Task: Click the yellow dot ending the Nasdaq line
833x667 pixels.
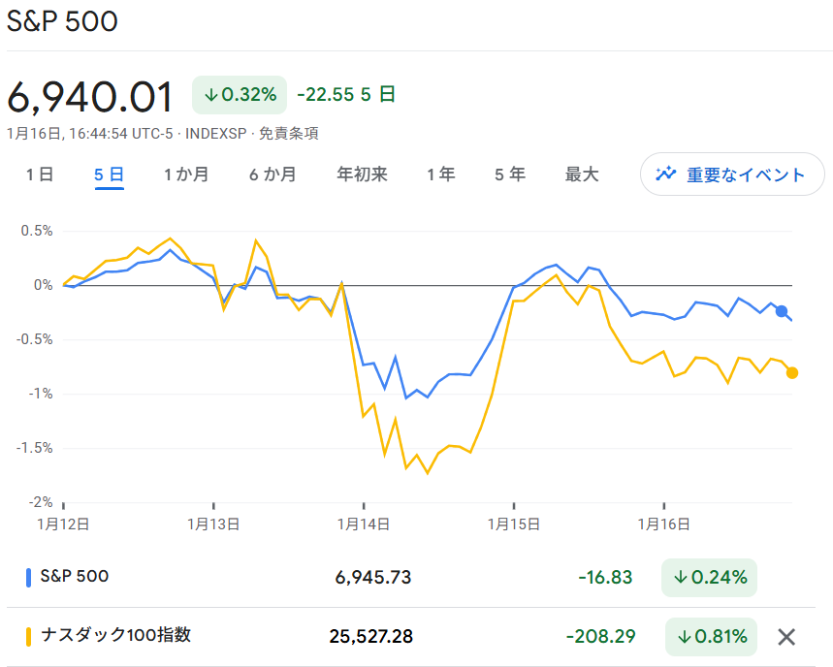Action: pos(791,371)
